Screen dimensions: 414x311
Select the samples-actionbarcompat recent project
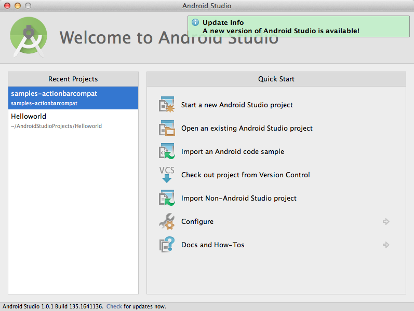[73, 98]
